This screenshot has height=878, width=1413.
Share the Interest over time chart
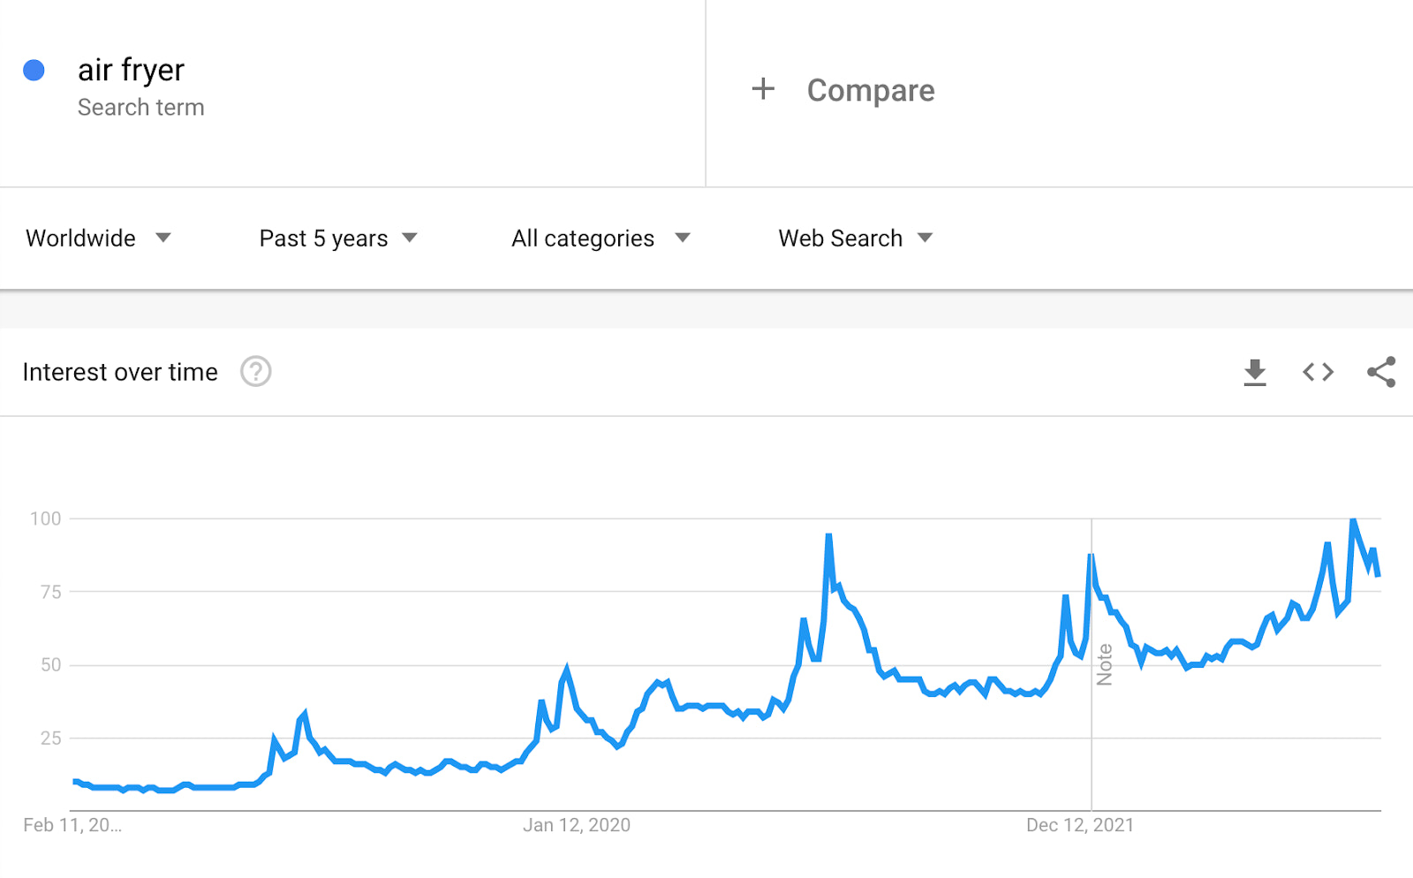coord(1380,372)
